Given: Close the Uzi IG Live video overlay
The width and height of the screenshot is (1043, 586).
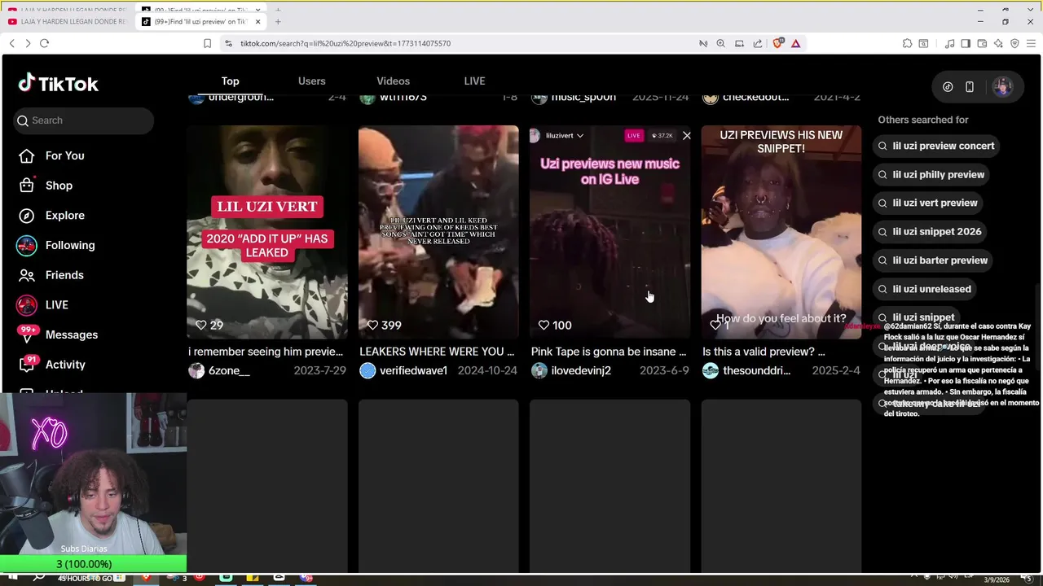Looking at the screenshot, I should point(686,136).
